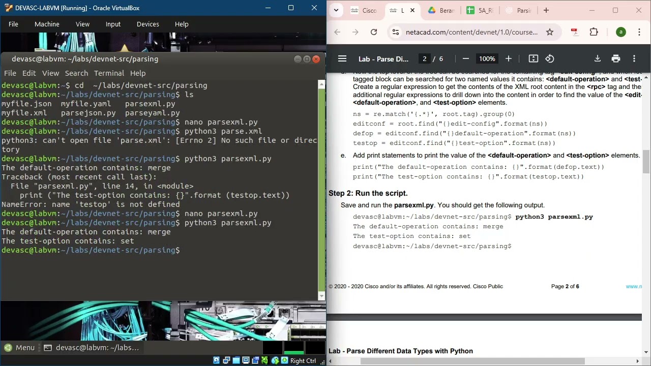Screen dimensions: 651x366
Task: Click VirtualBox mouse integration indicator
Action: point(275,360)
